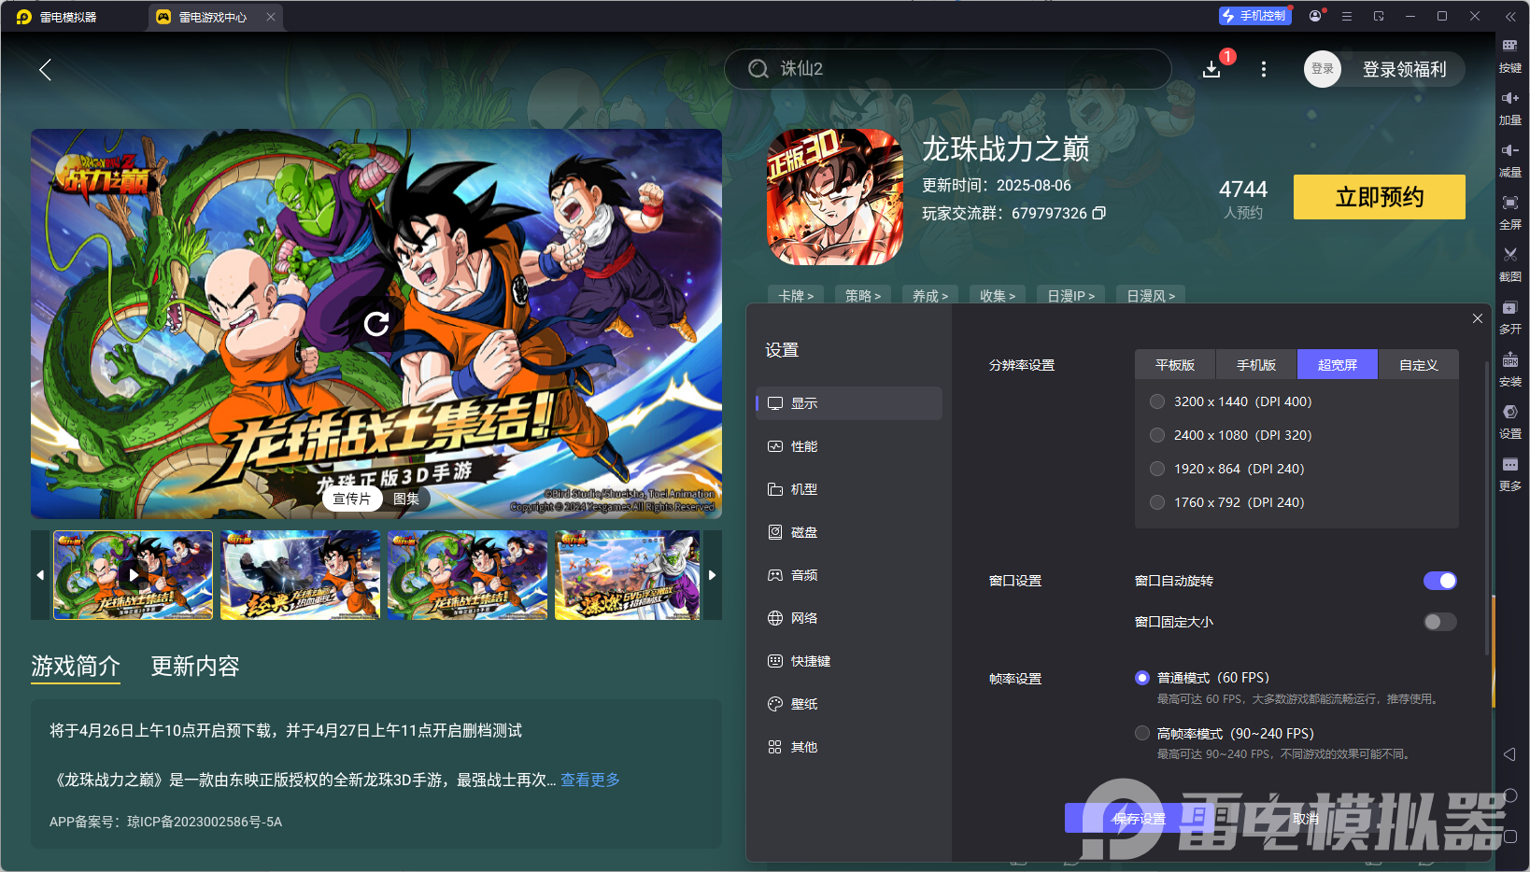Click the 龙珠战力之巅 game icon
This screenshot has width=1530, height=872.
[835, 197]
